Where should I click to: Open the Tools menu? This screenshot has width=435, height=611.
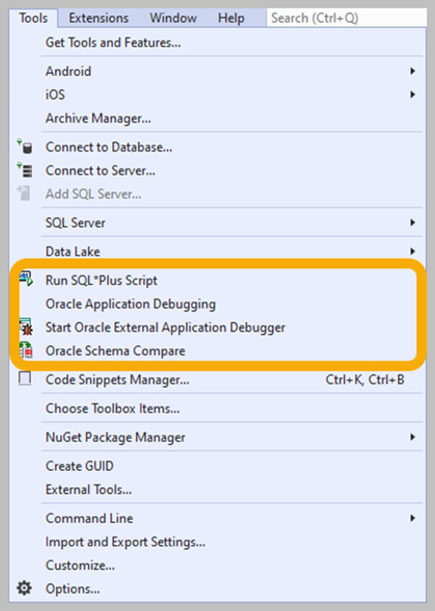[x=33, y=18]
